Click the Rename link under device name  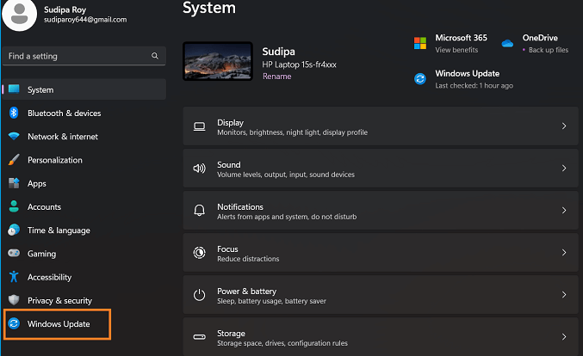pyautogui.click(x=276, y=76)
